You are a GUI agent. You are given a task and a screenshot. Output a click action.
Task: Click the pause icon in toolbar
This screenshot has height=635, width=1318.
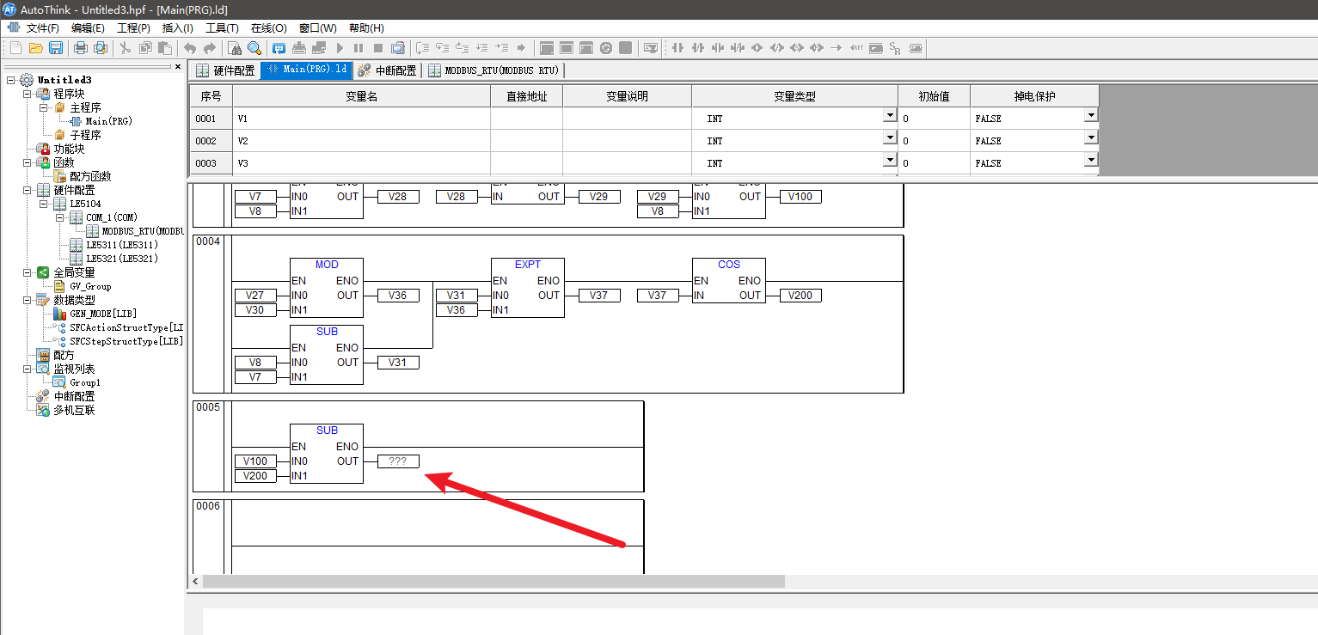tap(359, 48)
